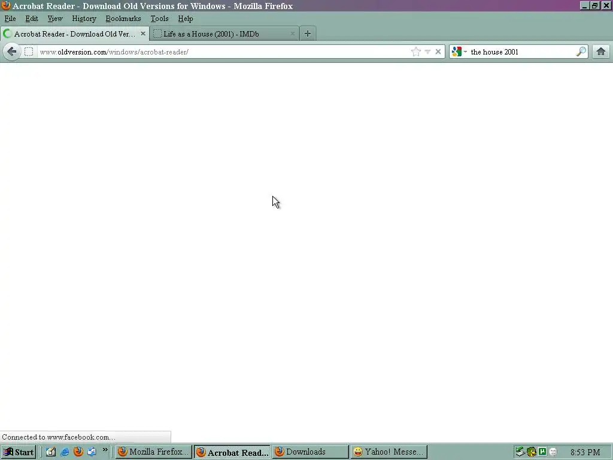Minimize the Firefox window
Viewport: 613px width, 460px height.
tap(584, 6)
